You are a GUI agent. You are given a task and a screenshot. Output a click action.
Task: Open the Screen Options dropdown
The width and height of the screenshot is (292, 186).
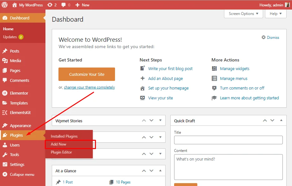coord(243,14)
